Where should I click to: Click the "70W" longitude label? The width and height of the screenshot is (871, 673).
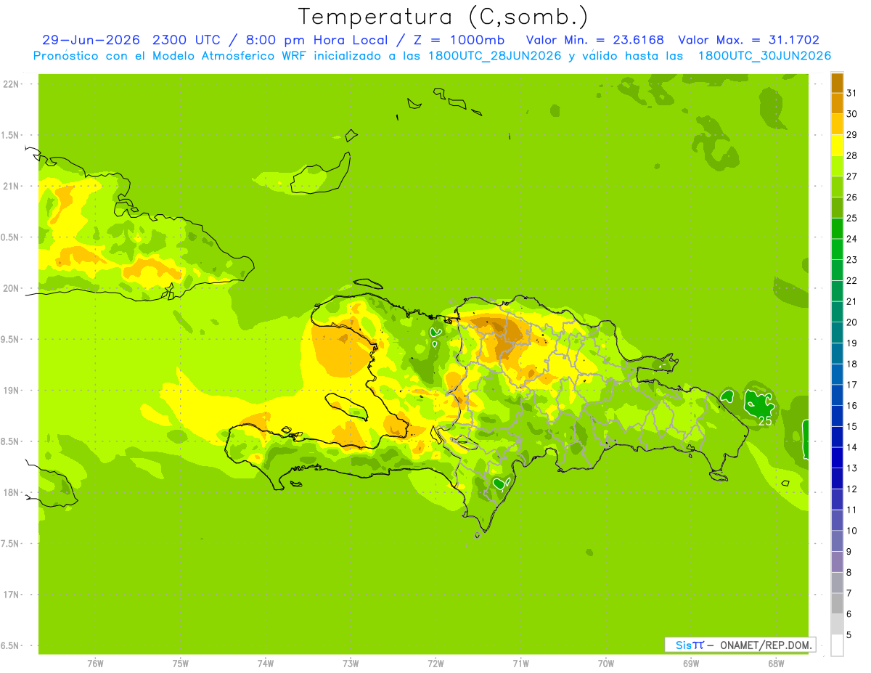click(x=606, y=664)
